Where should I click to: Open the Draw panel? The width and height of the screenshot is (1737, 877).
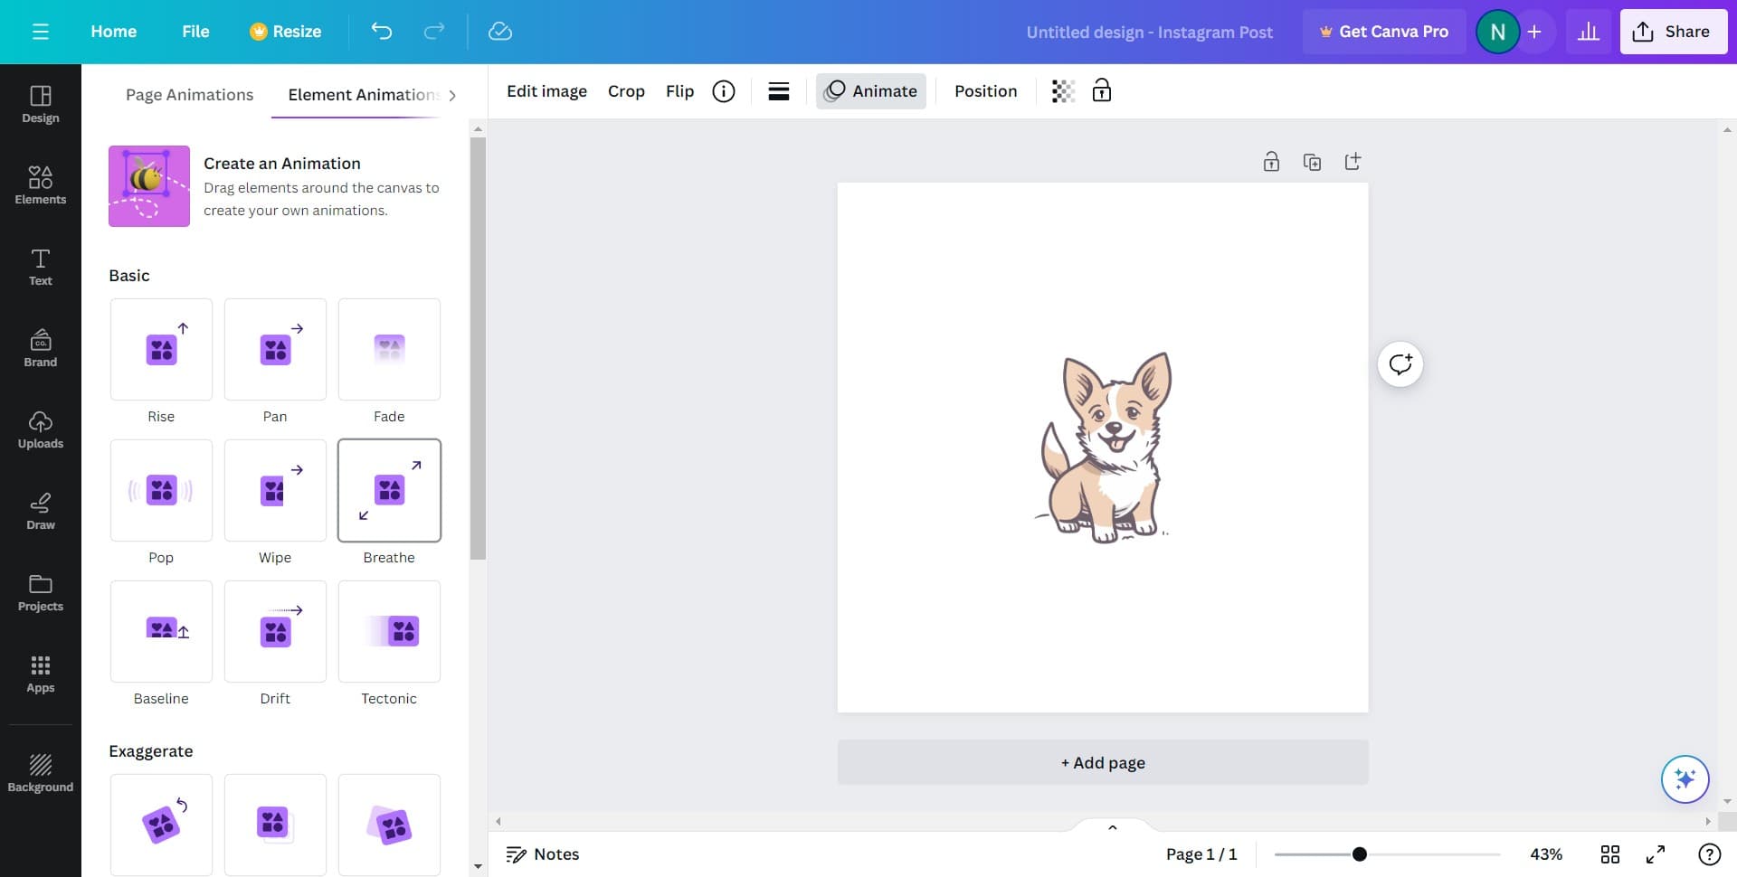[x=40, y=511]
